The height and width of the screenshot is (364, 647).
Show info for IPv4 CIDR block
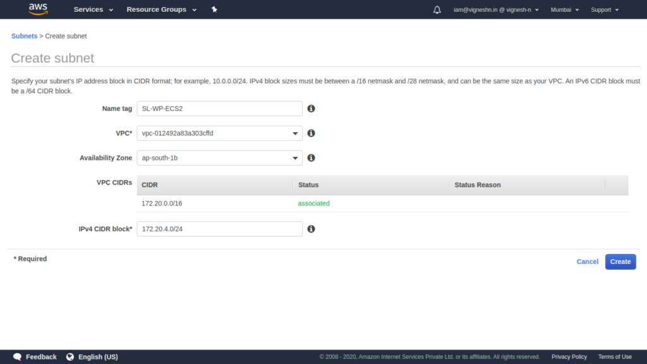[311, 229]
